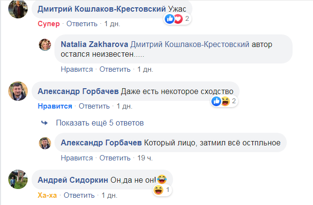
Task: Toggle 'Нравится' under Natalia Zakharova's reply
Action: coord(76,69)
